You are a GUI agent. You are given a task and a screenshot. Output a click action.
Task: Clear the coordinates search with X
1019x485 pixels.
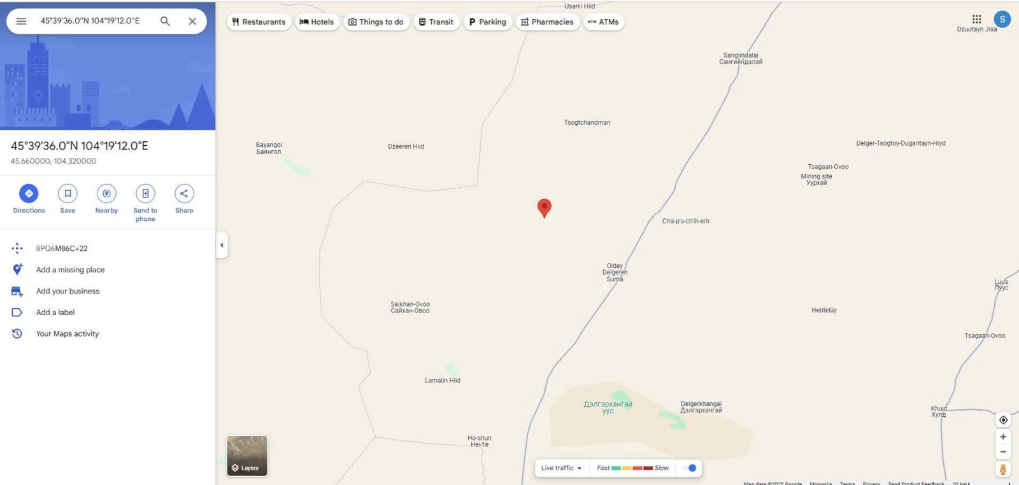[192, 21]
